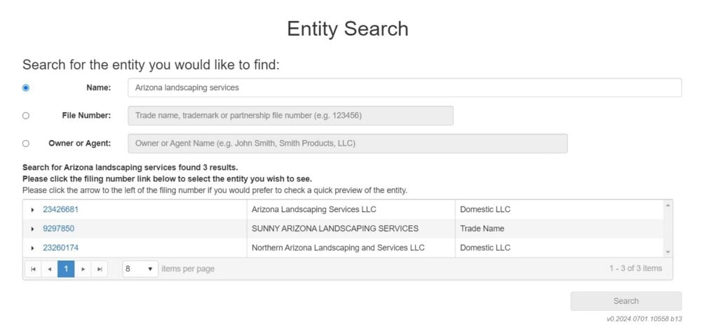The image size is (718, 329).
Task: Open filing number 23426681 link
Action: click(60, 209)
